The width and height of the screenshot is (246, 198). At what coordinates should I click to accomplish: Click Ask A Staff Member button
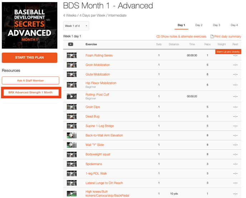[x=30, y=80]
